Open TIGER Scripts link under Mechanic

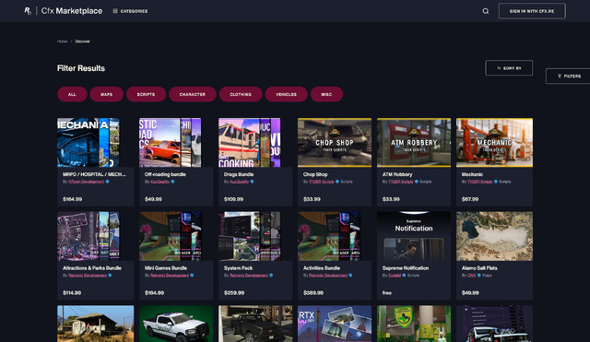[479, 182]
